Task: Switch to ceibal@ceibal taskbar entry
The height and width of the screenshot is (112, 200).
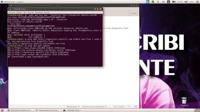Action: click(72, 110)
